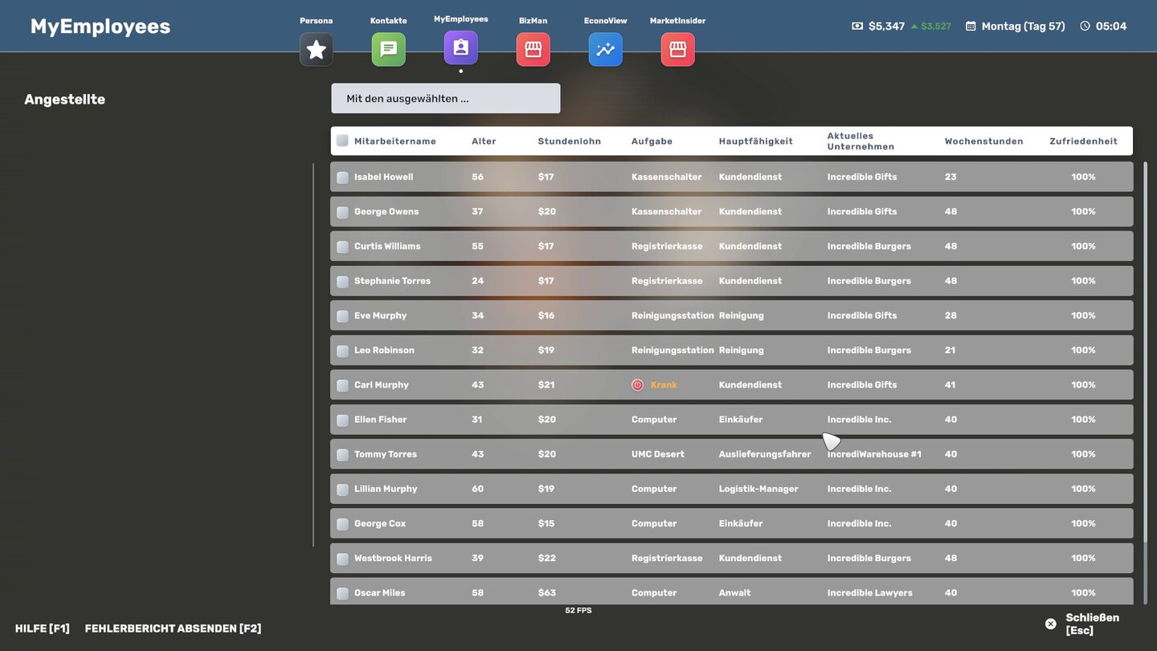Viewport: 1157px width, 651px height.
Task: Select Oscar Miles' checkbox
Action: pyautogui.click(x=342, y=593)
